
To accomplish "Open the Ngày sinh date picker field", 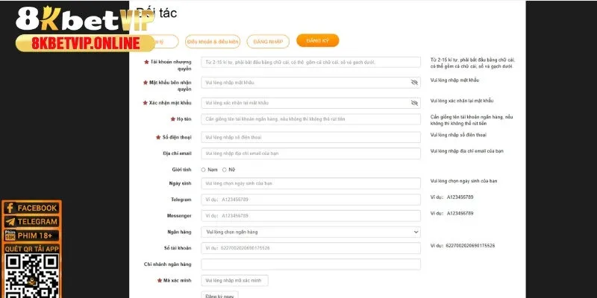I will [x=310, y=183].
